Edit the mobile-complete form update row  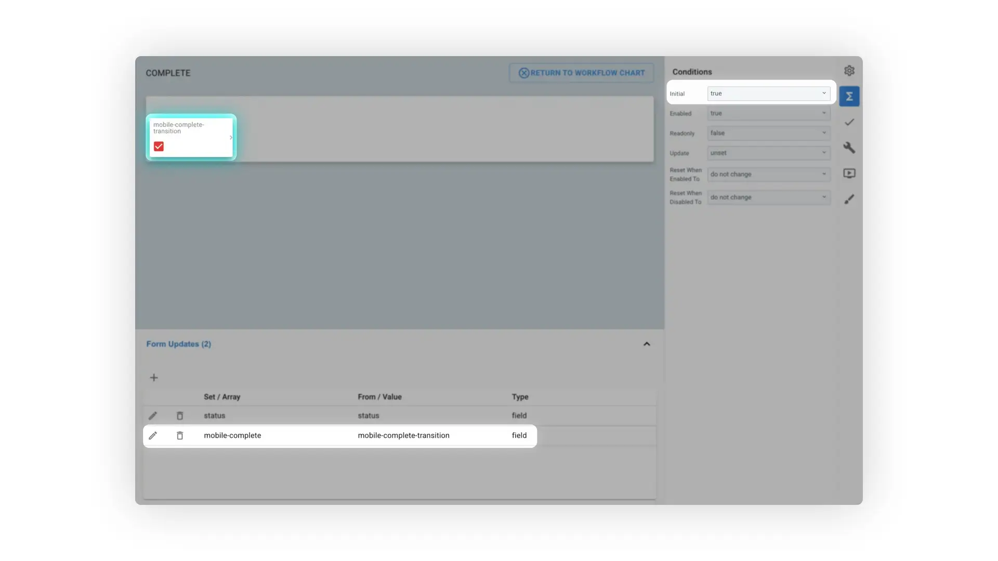[x=153, y=436]
